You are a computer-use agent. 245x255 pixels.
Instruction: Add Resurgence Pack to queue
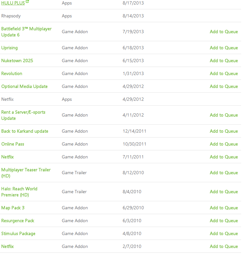pos(224,221)
